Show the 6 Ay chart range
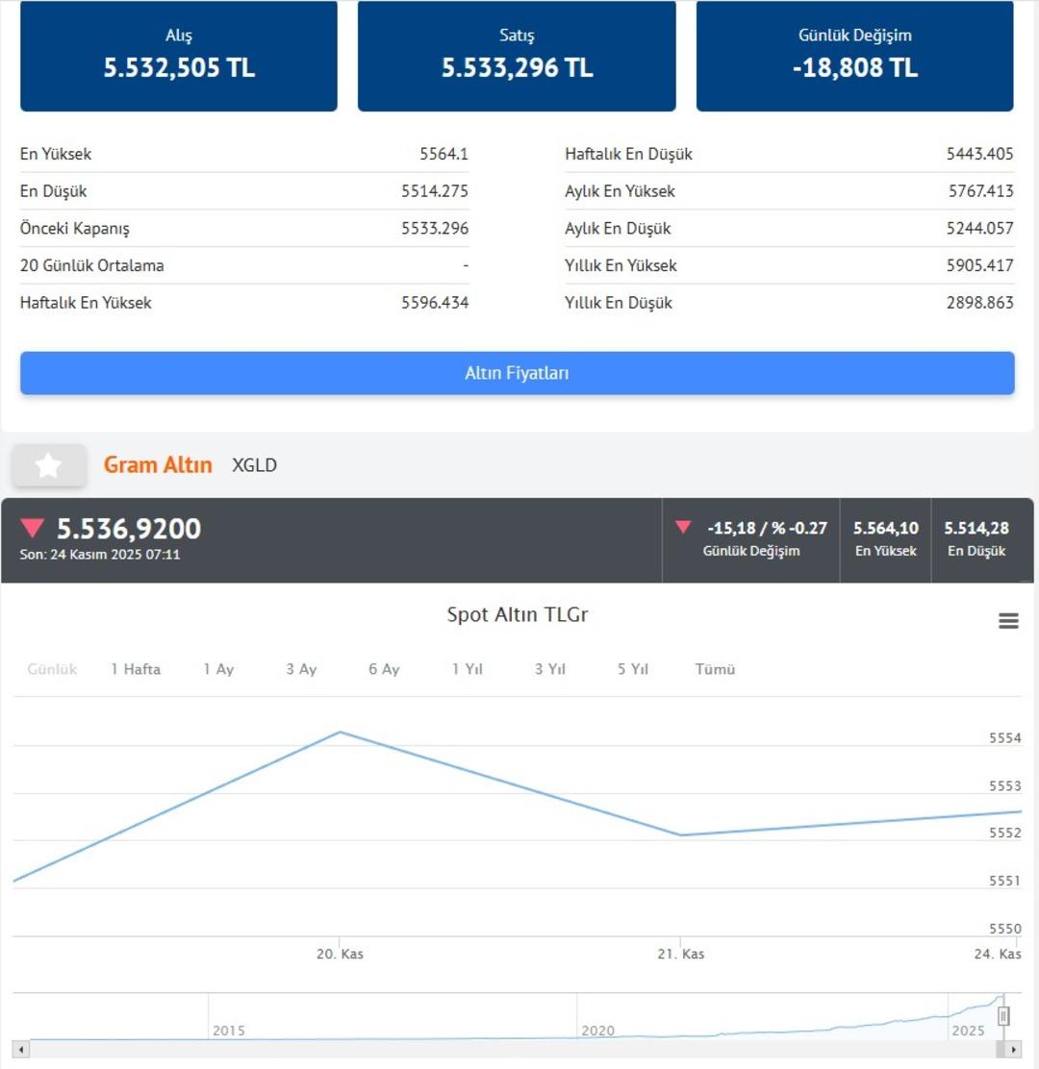This screenshot has height=1069, width=1039. pyautogui.click(x=384, y=669)
